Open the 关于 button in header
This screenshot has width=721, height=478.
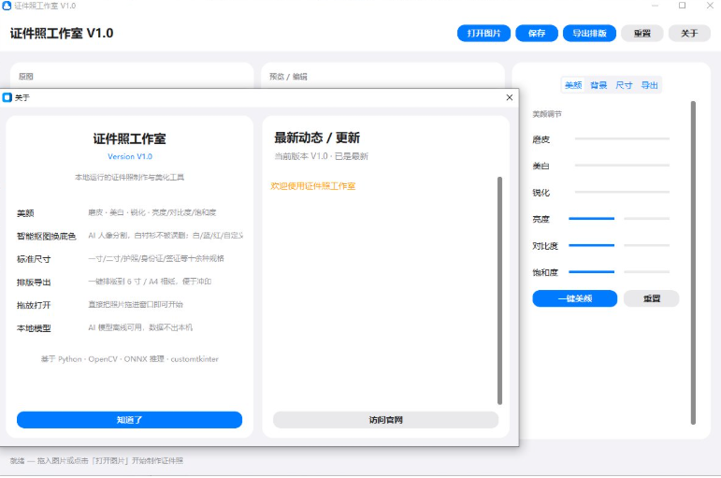[x=689, y=33]
